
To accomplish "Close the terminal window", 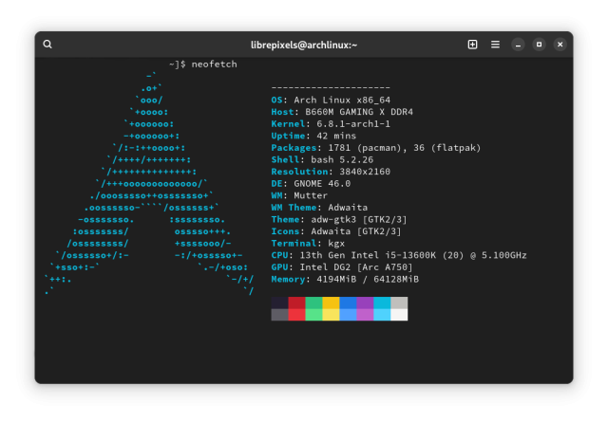I will (x=560, y=45).
